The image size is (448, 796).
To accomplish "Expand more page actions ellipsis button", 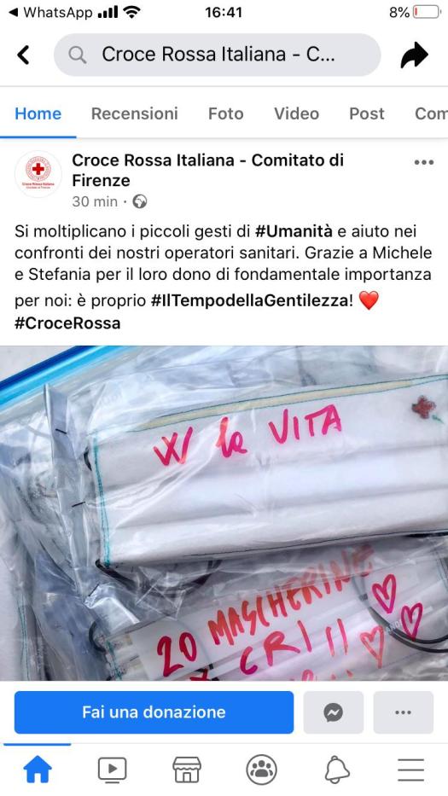I will coord(404,712).
